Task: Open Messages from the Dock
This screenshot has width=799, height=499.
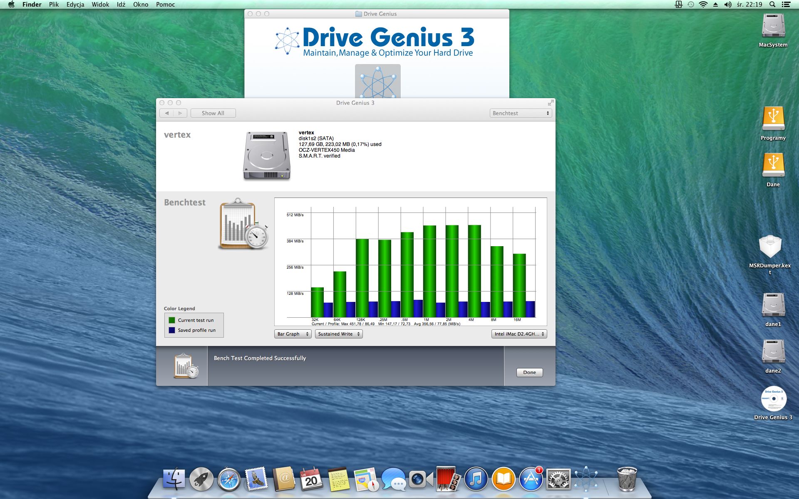Action: point(393,479)
